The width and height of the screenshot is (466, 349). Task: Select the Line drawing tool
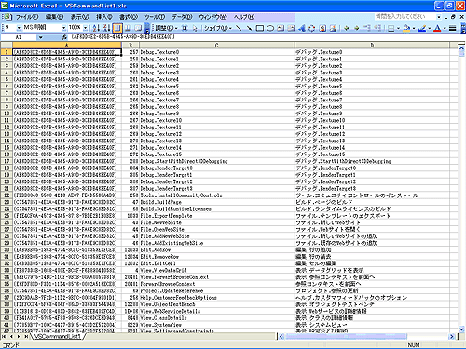click(239, 28)
